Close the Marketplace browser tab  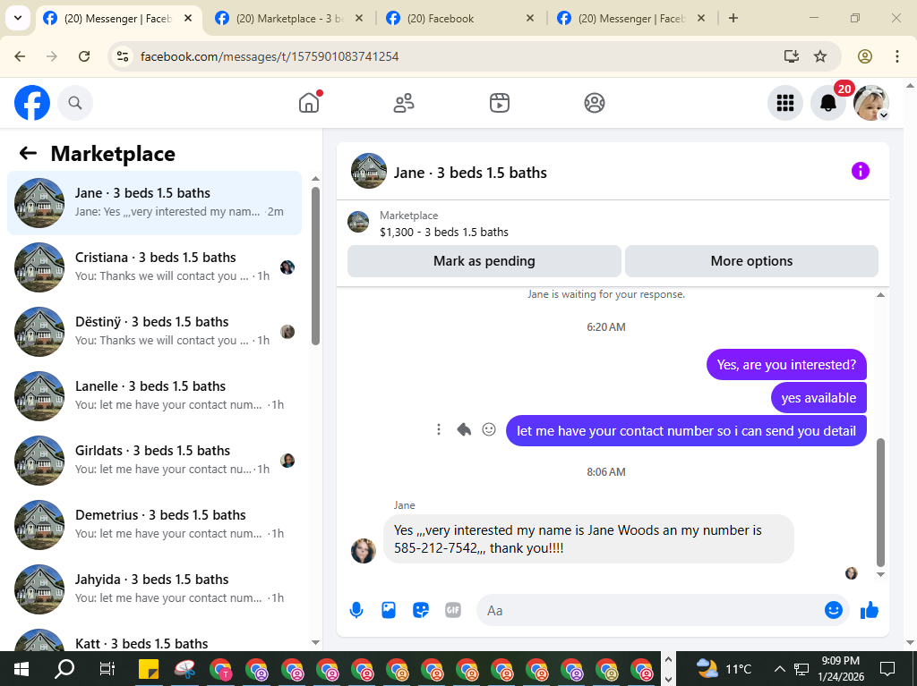point(359,18)
